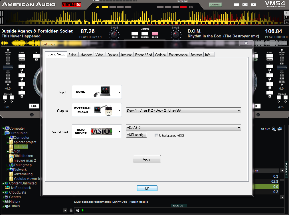Switch to the Skins tab
Screen dimensions: 289x215
pyautogui.click(x=72, y=55)
